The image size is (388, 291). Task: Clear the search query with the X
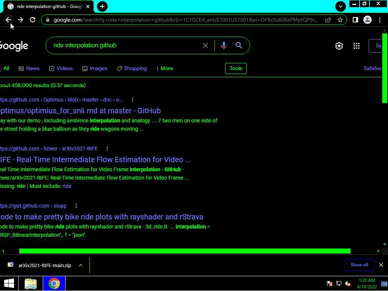205,45
